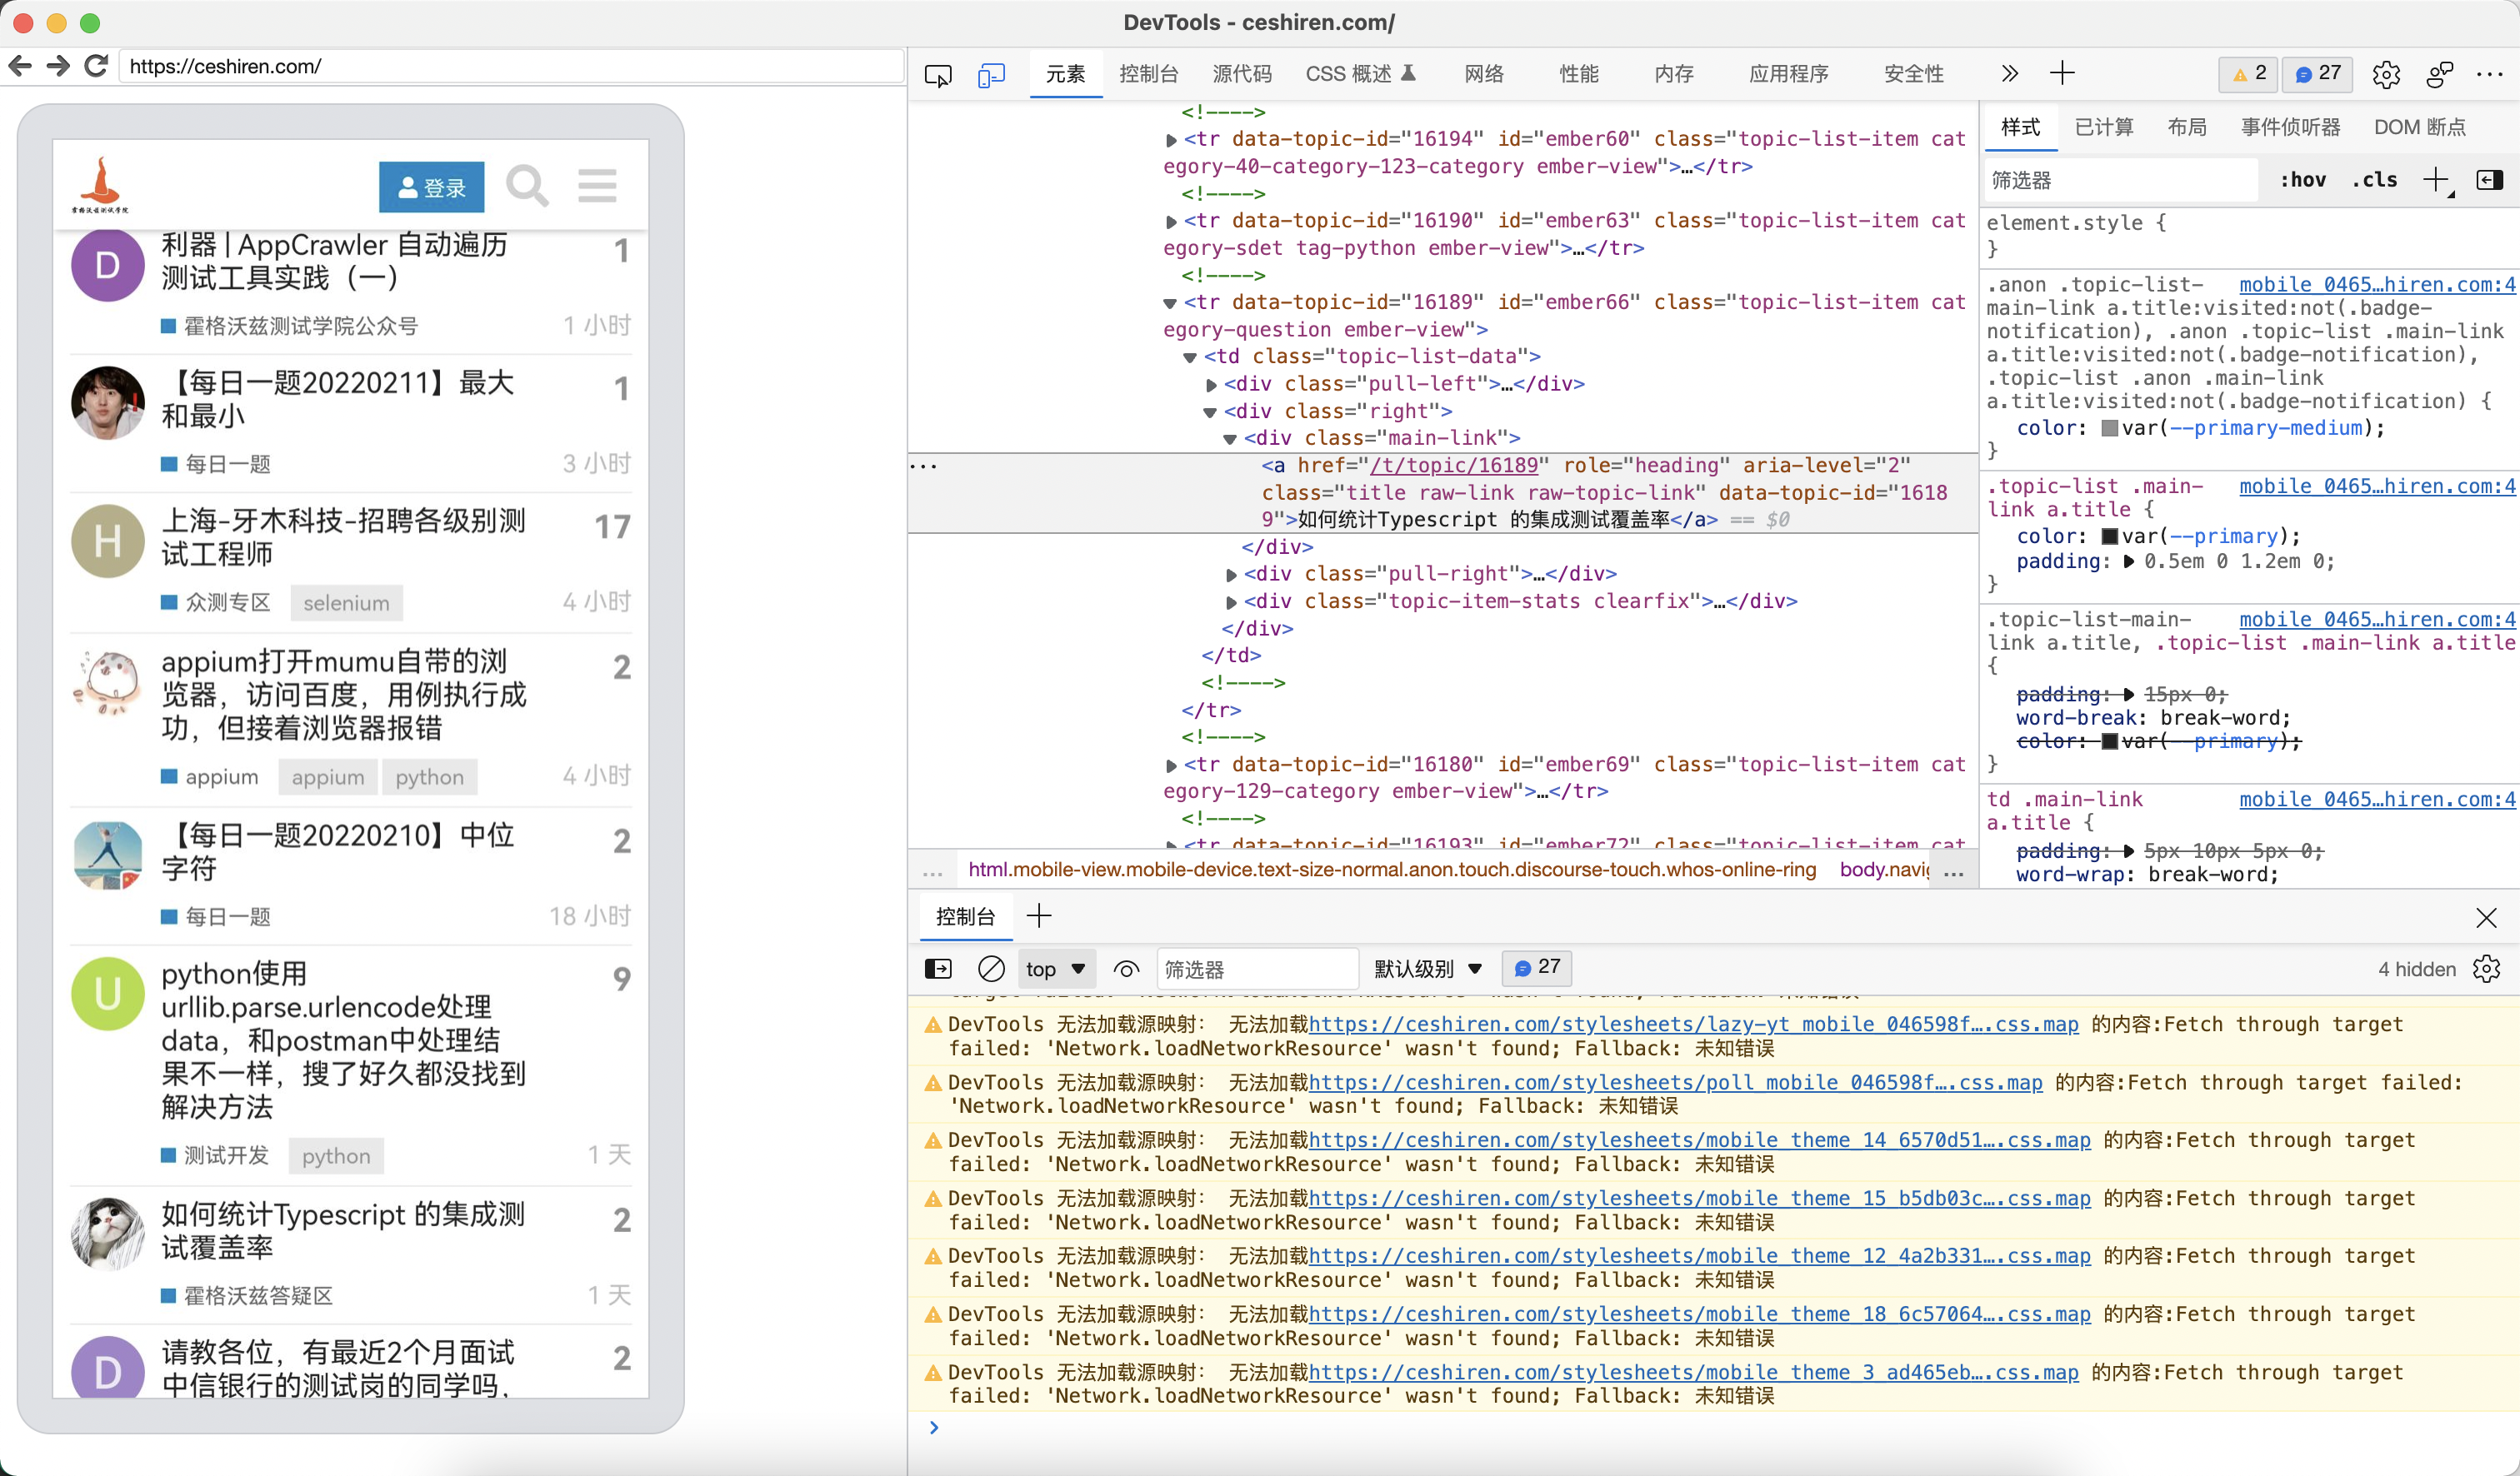Toggle the .cls class editor
2520x1476 pixels.
(2374, 180)
